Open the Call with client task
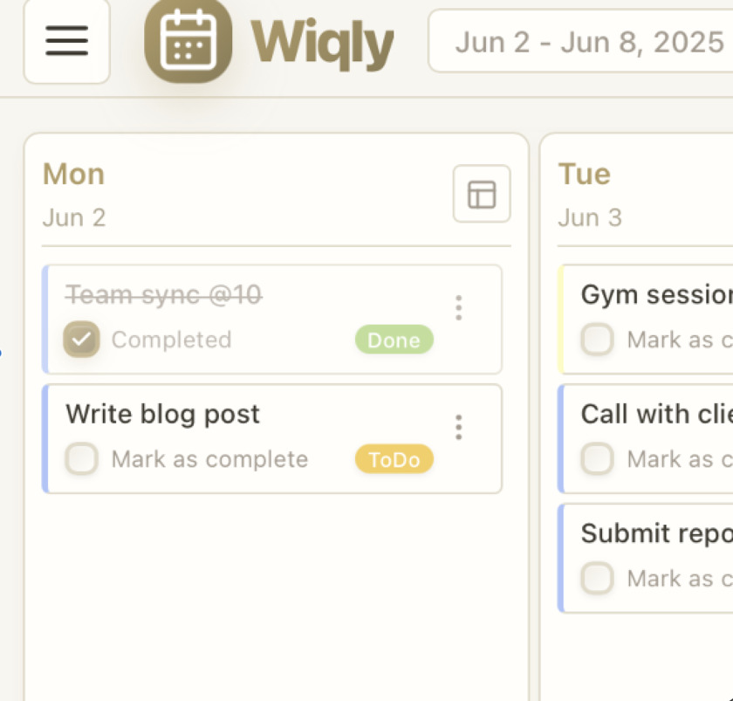 tap(656, 414)
